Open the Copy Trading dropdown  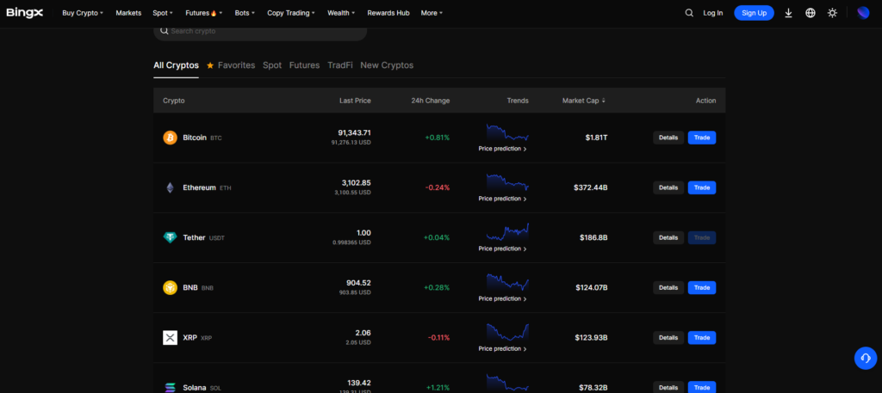coord(290,13)
